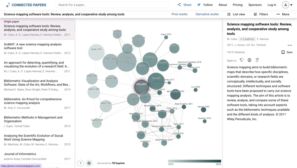This screenshot has width=297, height=168.
Task: Click the help question mark button
Action: tap(81, 163)
